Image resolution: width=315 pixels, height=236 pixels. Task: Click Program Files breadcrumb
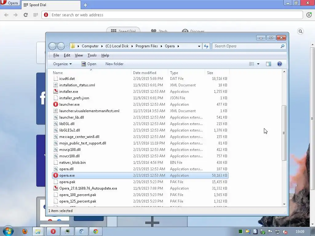(x=147, y=46)
